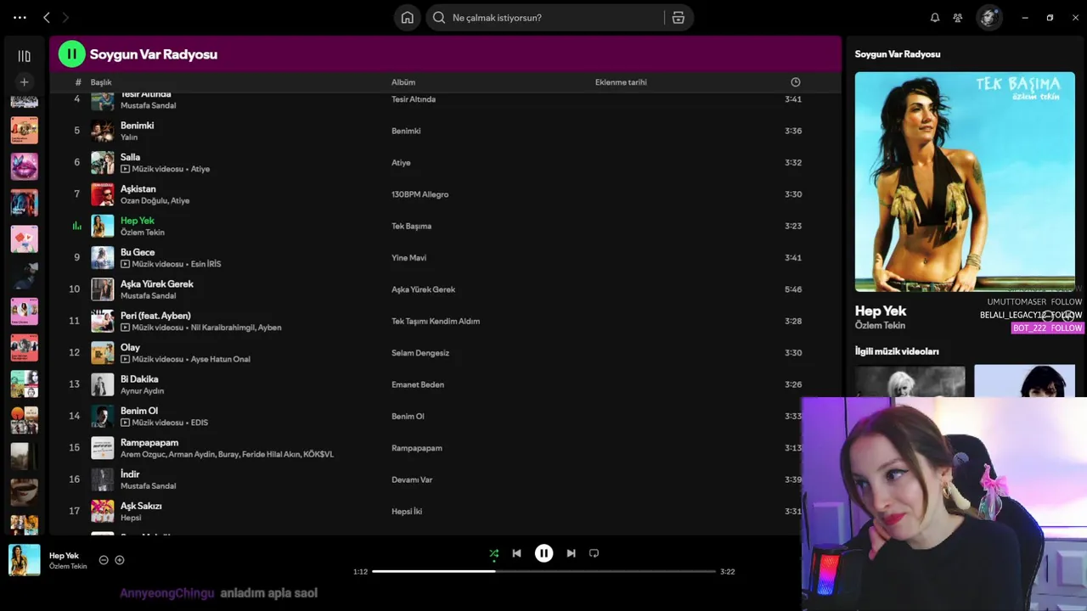Image resolution: width=1087 pixels, height=611 pixels.
Task: Go forward with the right arrow
Action: tap(65, 17)
